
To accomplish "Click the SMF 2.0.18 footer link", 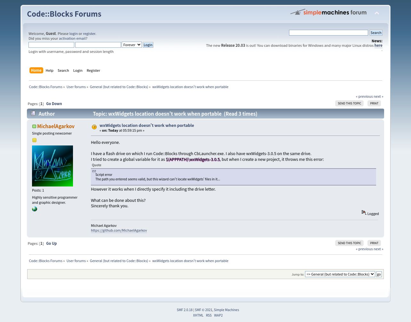I will pos(185,310).
